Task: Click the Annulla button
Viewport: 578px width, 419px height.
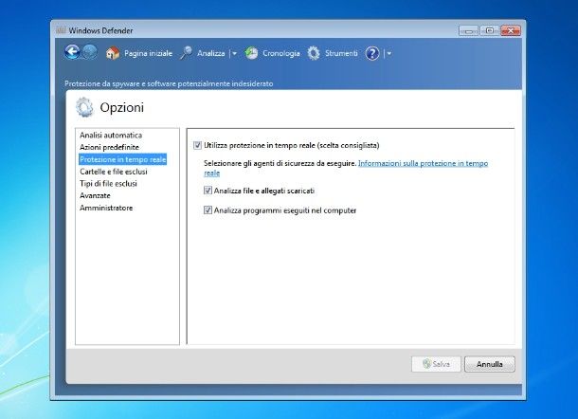Action: pos(490,364)
